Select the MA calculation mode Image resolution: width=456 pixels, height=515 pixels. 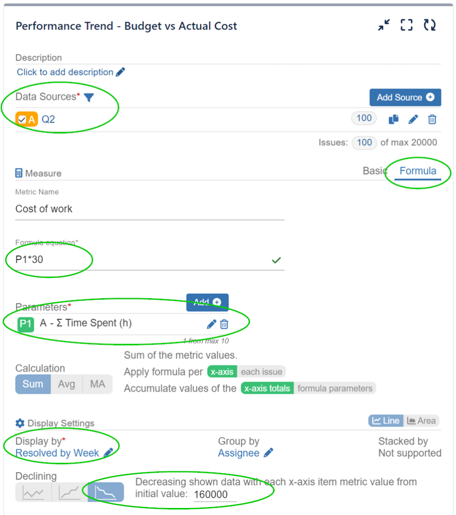97,384
